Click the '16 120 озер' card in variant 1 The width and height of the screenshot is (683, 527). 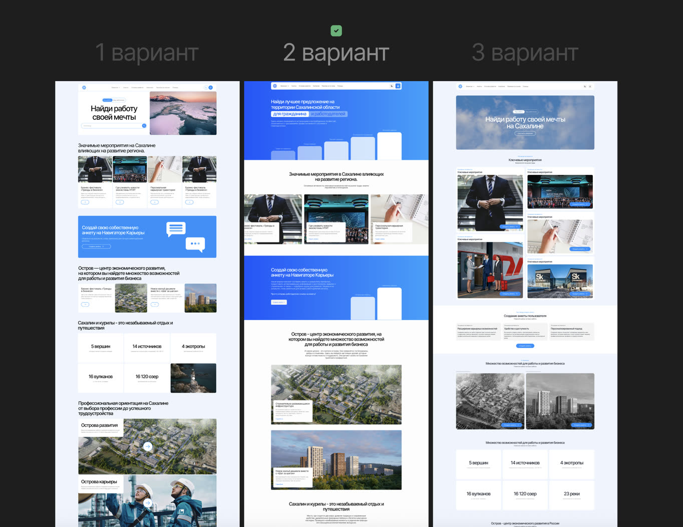147,378
